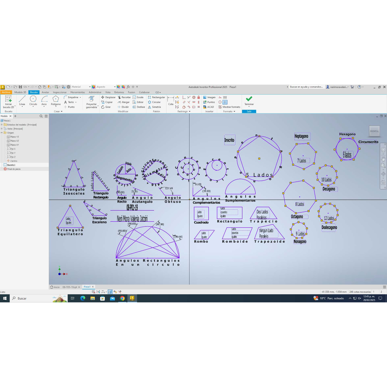The image size is (387, 387).
Task: Insert an ACAD file
Action: point(209,107)
